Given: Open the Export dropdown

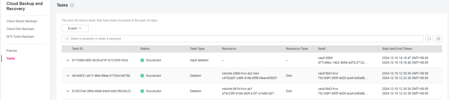Looking at the screenshot, I should tap(75, 28).
